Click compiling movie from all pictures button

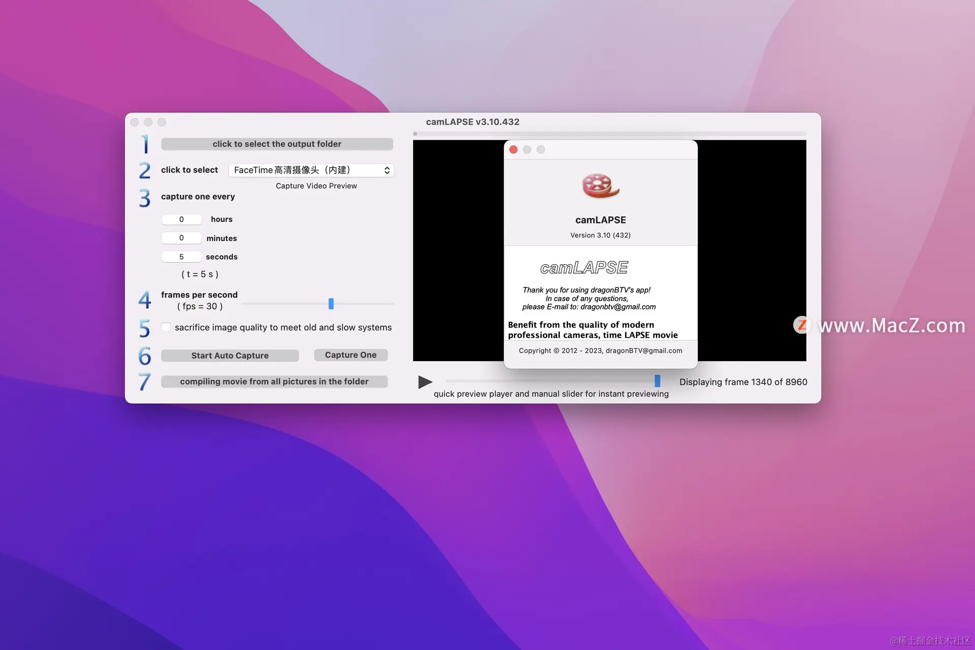tap(274, 381)
